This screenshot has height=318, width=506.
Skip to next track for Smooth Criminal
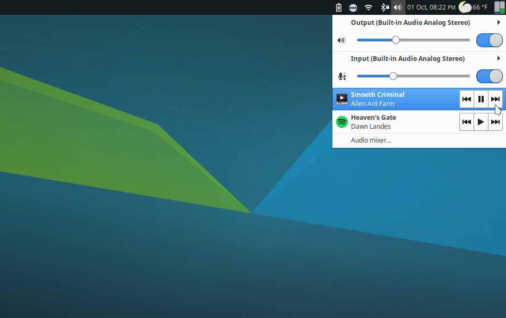point(495,99)
